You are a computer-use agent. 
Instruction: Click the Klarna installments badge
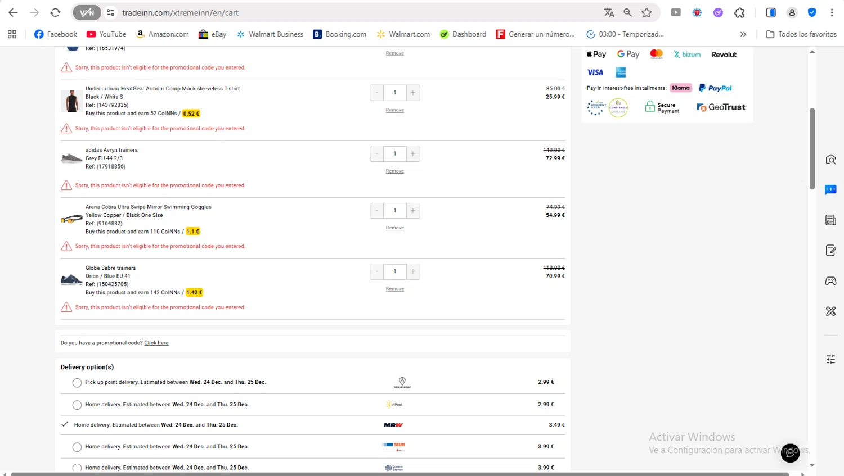681,88
